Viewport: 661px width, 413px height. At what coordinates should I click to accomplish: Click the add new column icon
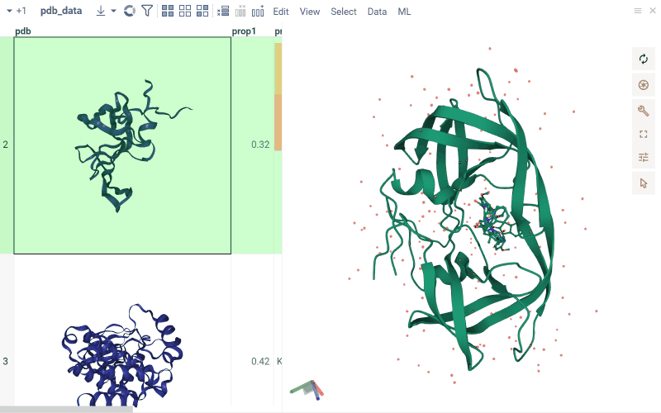(x=258, y=11)
